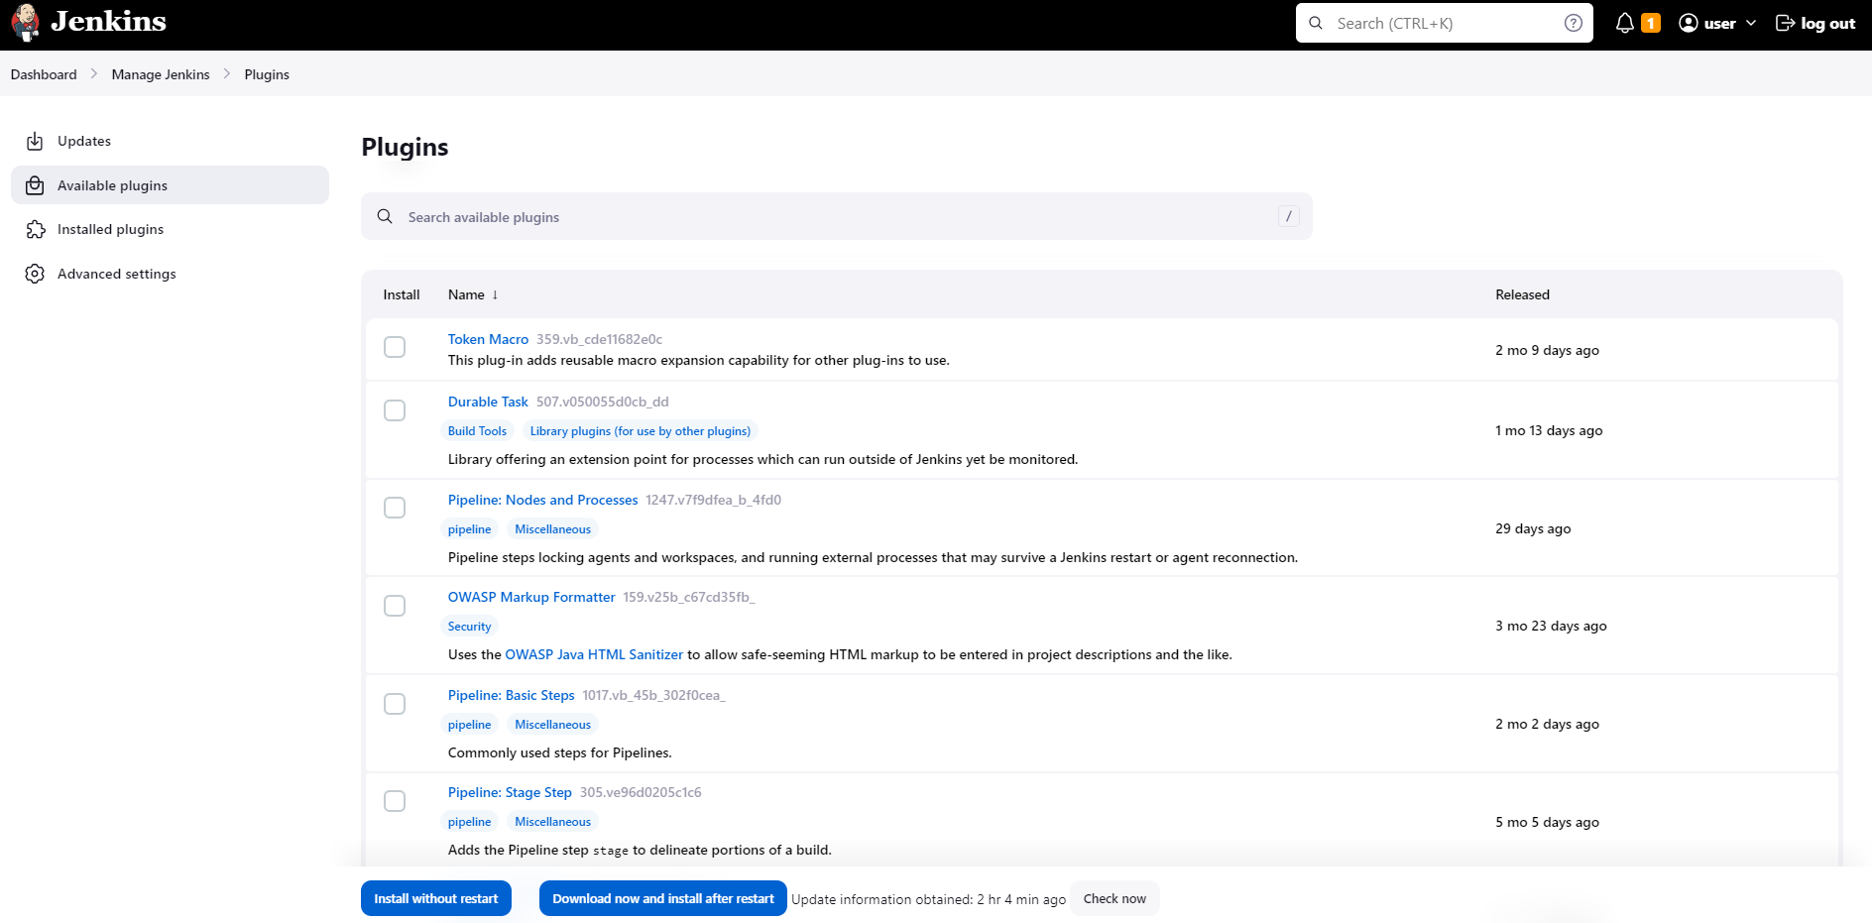
Task: Tick the Durable Task plugin checkbox
Action: [x=395, y=410]
